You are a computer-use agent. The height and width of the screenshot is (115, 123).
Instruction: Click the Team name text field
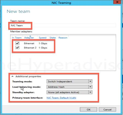(63, 25)
